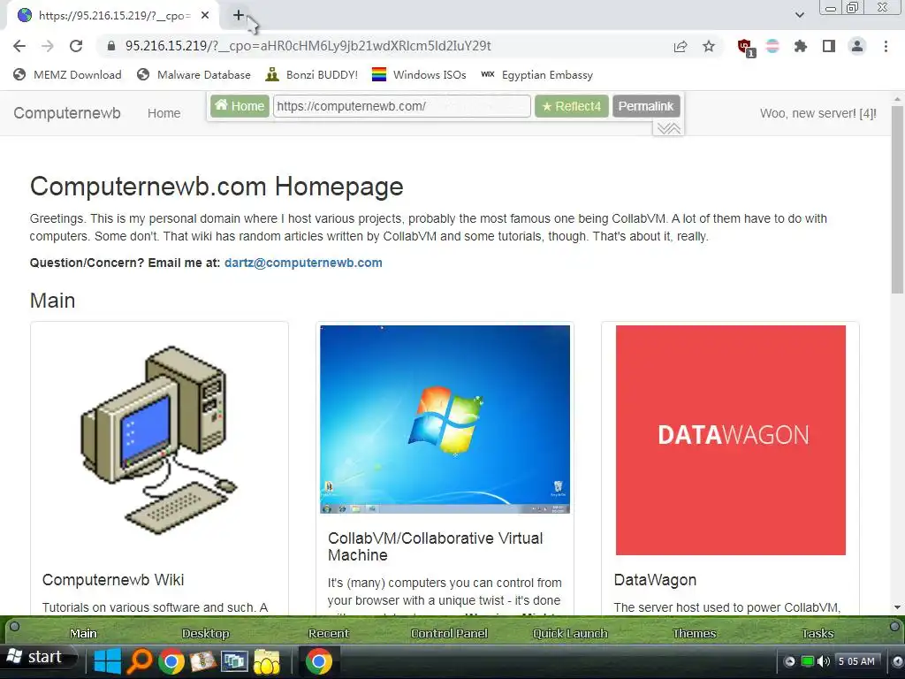Launch Chrome from quick launch
The width and height of the screenshot is (905, 679).
point(171,661)
